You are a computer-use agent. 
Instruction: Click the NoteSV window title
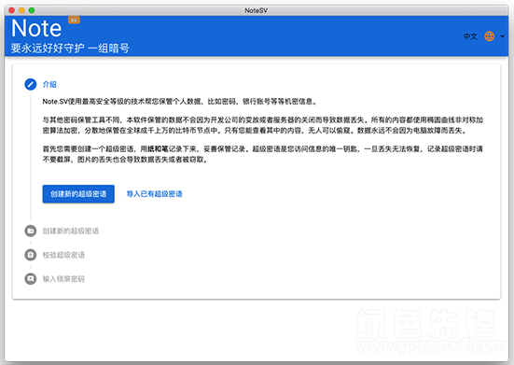(x=256, y=10)
